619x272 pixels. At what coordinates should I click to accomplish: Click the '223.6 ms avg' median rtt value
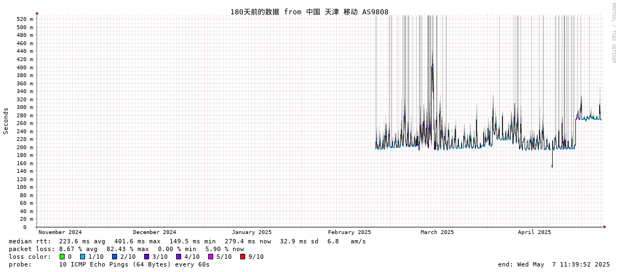tap(82, 241)
